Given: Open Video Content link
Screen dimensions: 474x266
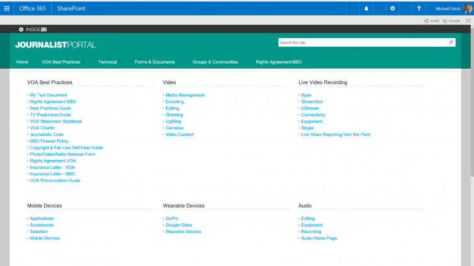Looking at the screenshot, I should pyautogui.click(x=180, y=135).
